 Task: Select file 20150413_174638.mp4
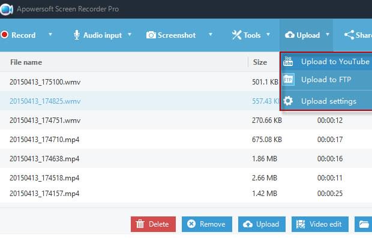(x=44, y=159)
